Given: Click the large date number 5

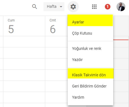Looking at the screenshot, I should click(x=11, y=29).
